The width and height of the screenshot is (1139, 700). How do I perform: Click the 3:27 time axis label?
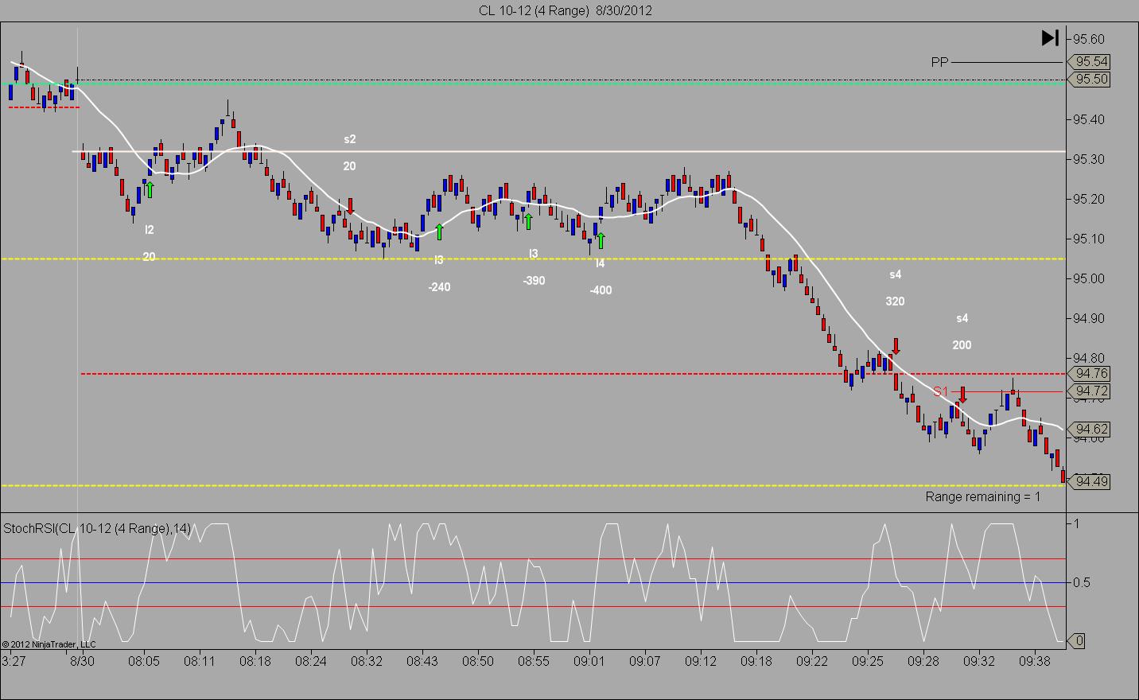14,661
